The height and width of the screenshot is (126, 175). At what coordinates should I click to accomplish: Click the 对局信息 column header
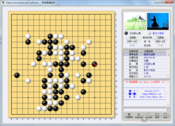click(x=154, y=51)
